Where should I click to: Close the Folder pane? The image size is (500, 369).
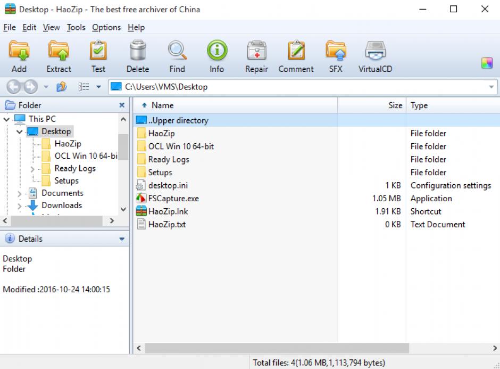coord(122,105)
